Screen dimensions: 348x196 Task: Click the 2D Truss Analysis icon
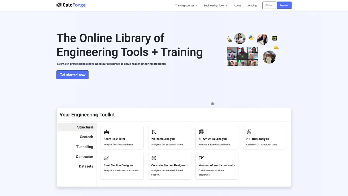(x=249, y=132)
